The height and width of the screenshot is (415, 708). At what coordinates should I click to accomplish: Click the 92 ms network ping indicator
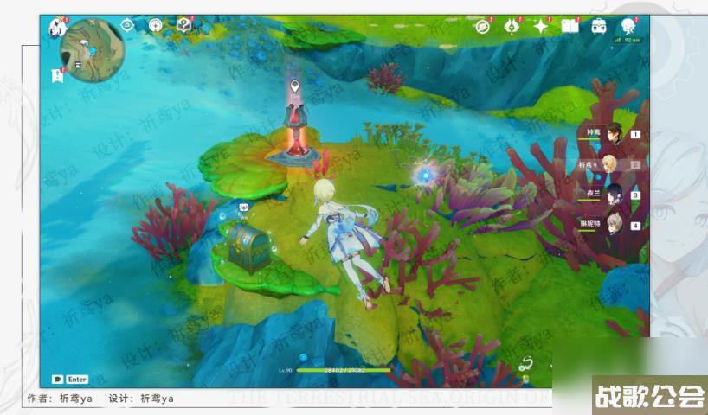[x=628, y=40]
